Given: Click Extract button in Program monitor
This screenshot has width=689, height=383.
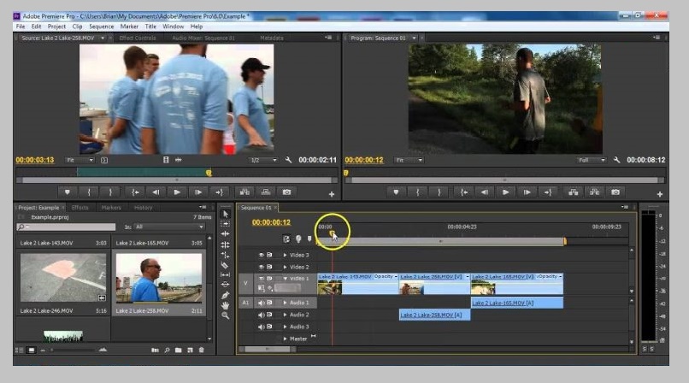Looking at the screenshot, I should coord(594,192).
